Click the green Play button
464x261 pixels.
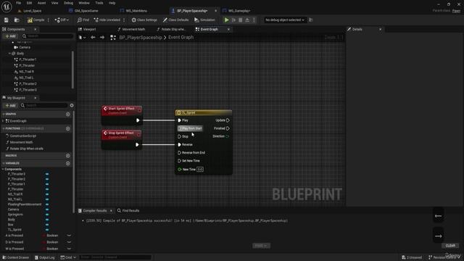coord(226,20)
